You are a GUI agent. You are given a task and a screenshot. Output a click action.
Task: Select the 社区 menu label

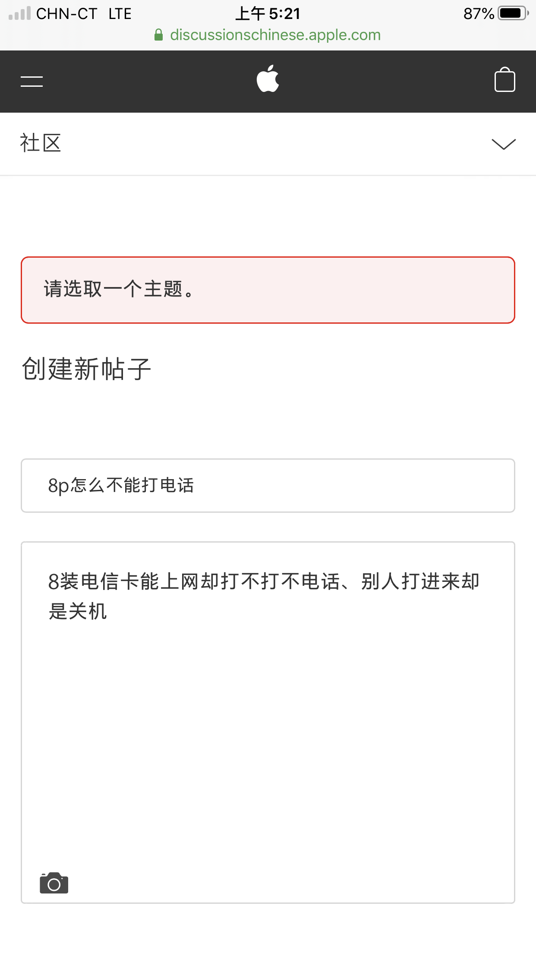(x=41, y=143)
